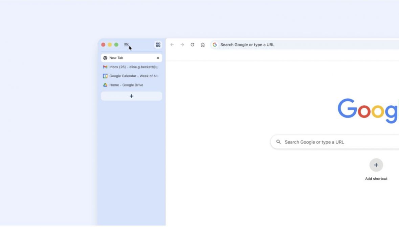This screenshot has width=399, height=228.
Task: Open the browser home page icon
Action: (x=202, y=44)
